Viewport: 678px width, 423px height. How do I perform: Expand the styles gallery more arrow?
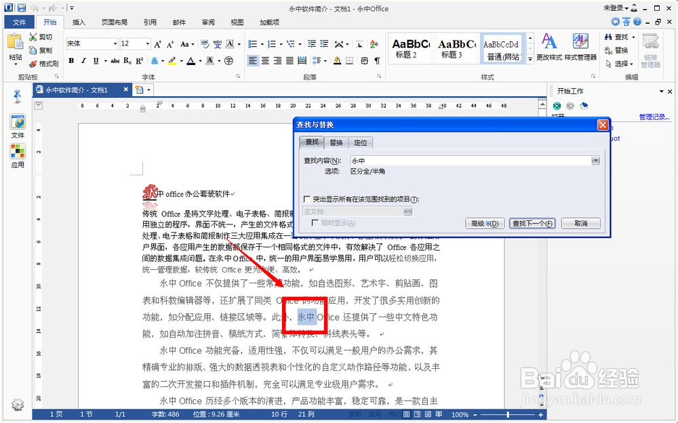point(530,60)
